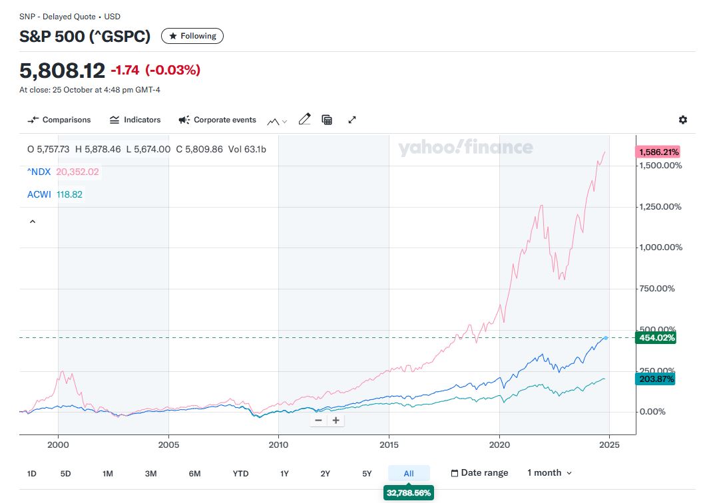Image resolution: width=703 pixels, height=503 pixels.
Task: Show Corporate events on chart
Action: point(217,120)
